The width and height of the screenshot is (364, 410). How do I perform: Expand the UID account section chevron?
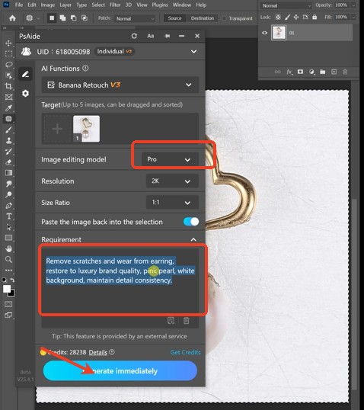[193, 52]
